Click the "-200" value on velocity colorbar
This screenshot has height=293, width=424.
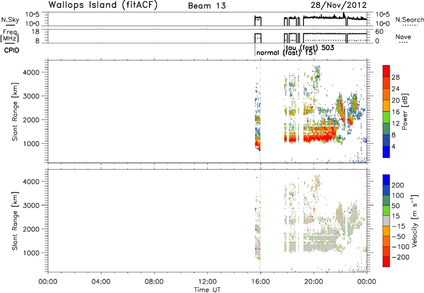point(400,257)
